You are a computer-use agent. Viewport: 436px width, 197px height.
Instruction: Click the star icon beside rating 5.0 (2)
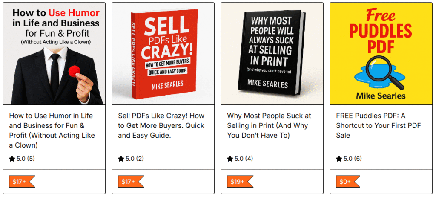[121, 159]
